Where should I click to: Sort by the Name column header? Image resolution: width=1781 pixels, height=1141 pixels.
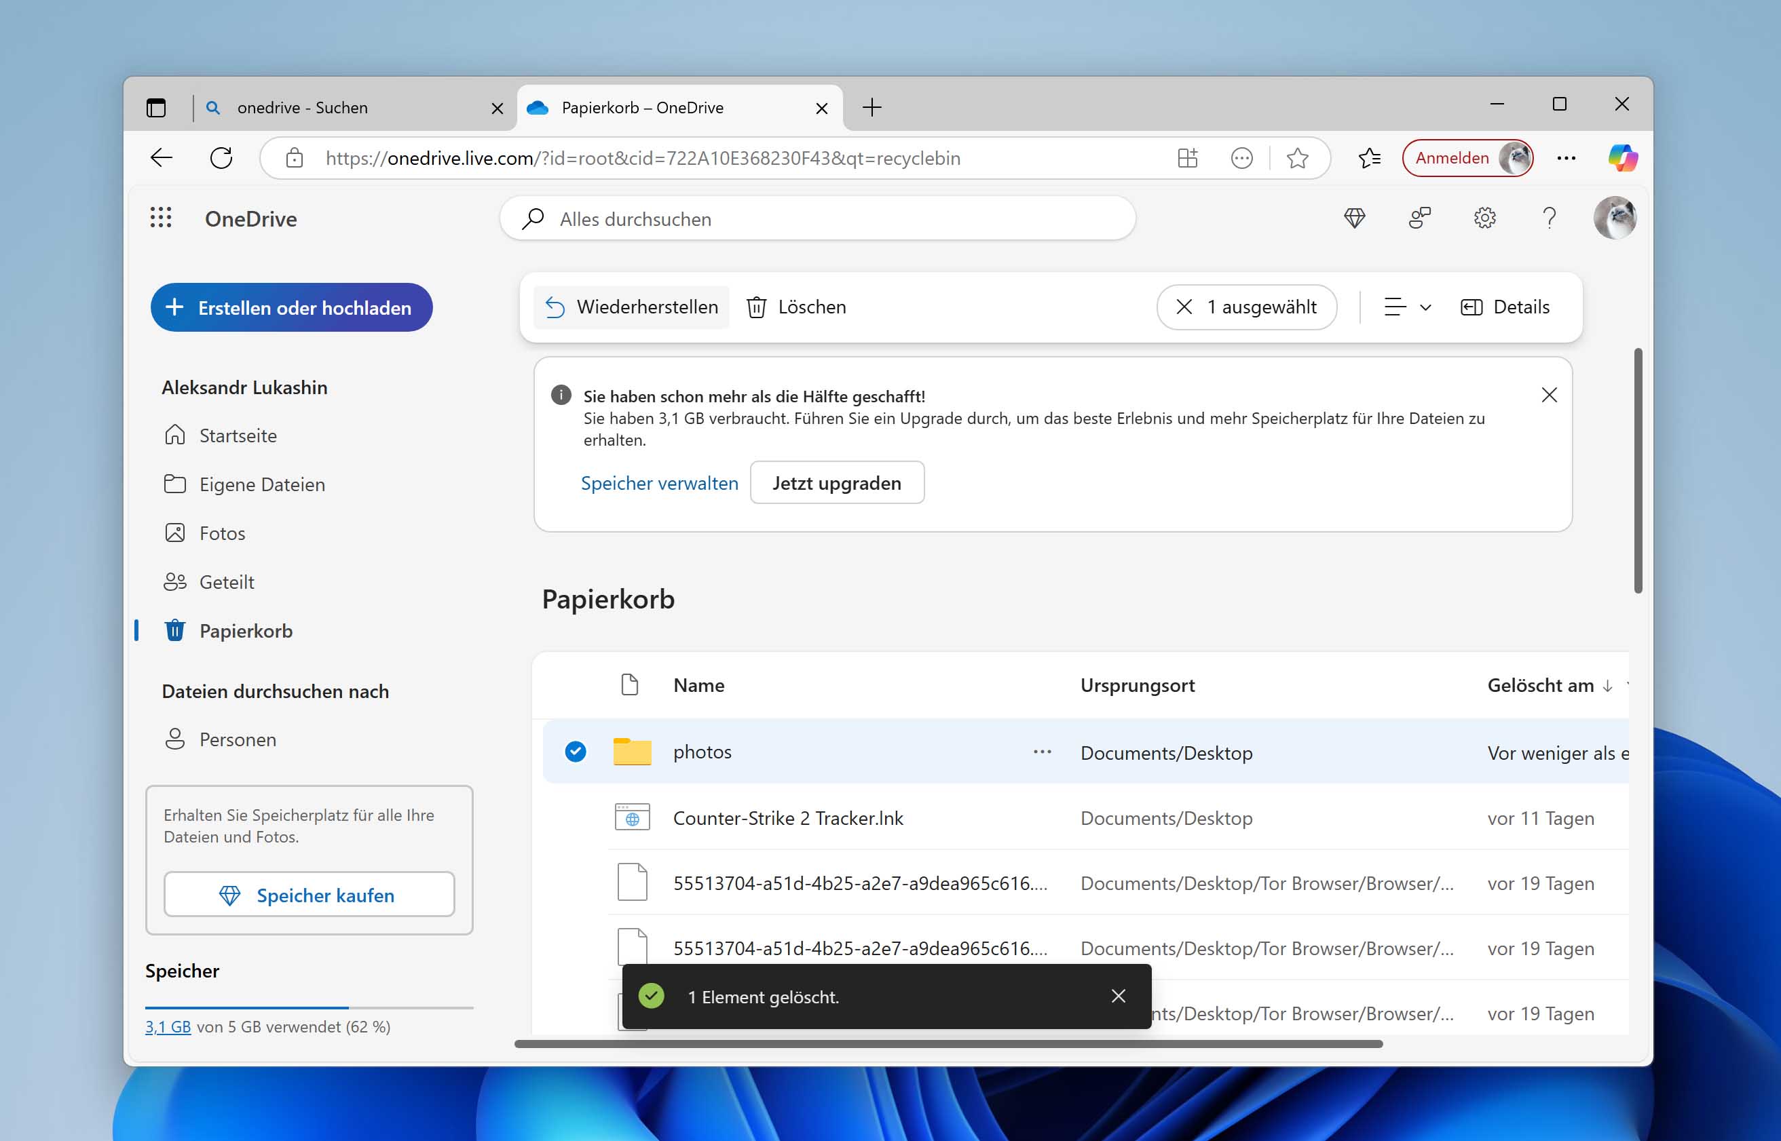pos(698,685)
